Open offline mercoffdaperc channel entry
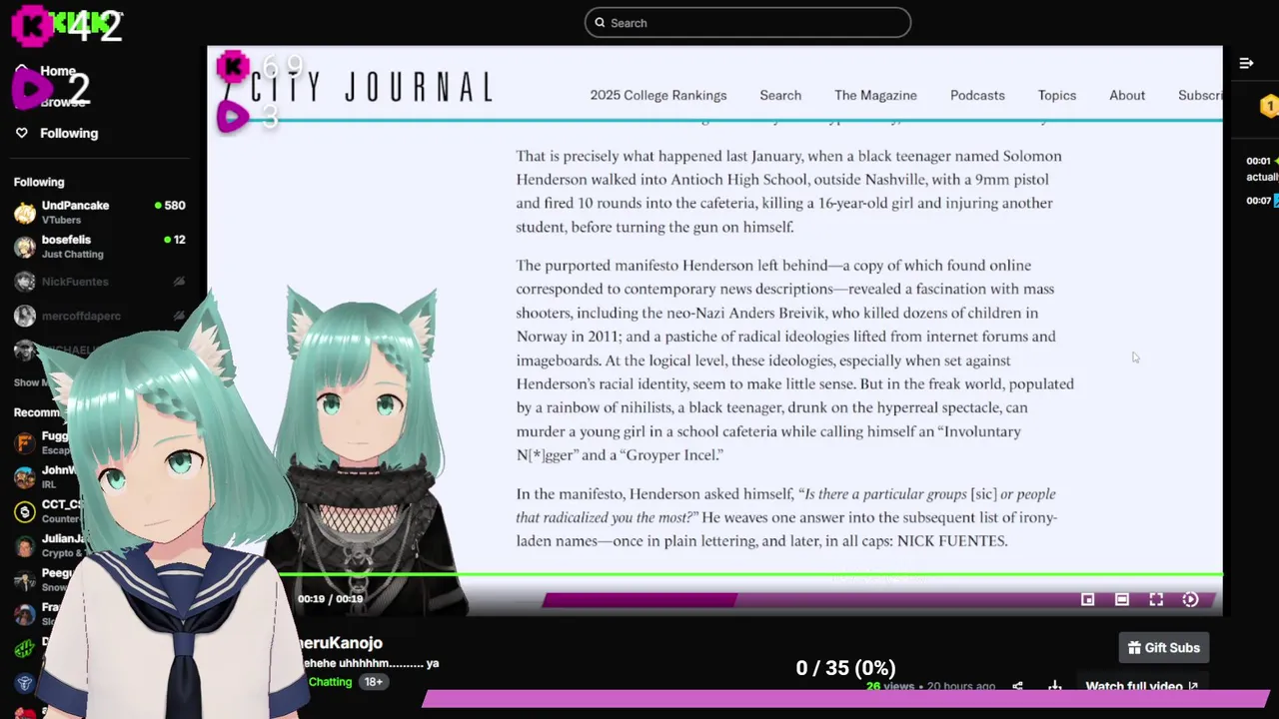The width and height of the screenshot is (1279, 719). point(100,316)
